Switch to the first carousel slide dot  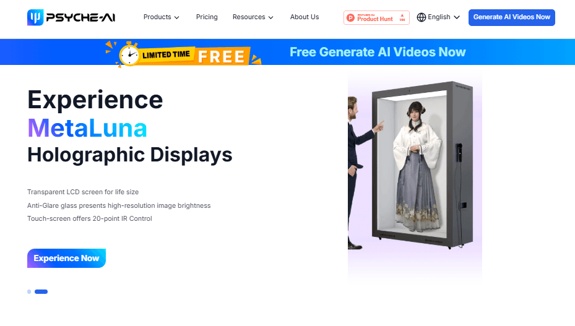pyautogui.click(x=29, y=291)
